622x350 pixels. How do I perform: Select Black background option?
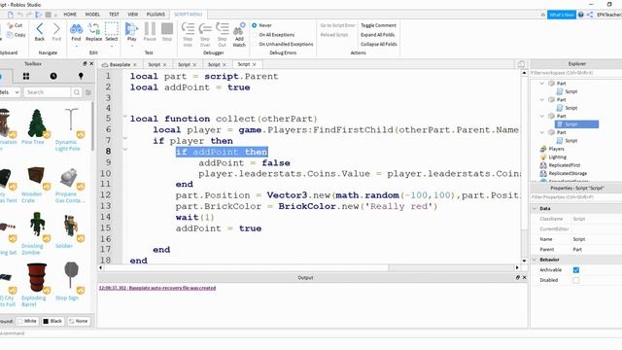coord(52,321)
